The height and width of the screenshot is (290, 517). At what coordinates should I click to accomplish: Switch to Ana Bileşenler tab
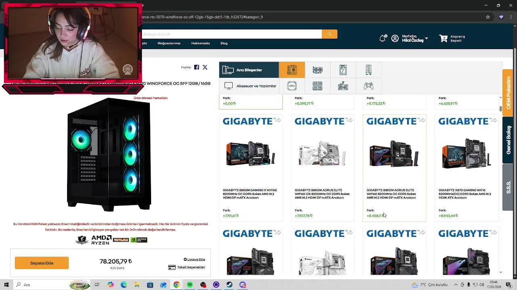(x=249, y=70)
